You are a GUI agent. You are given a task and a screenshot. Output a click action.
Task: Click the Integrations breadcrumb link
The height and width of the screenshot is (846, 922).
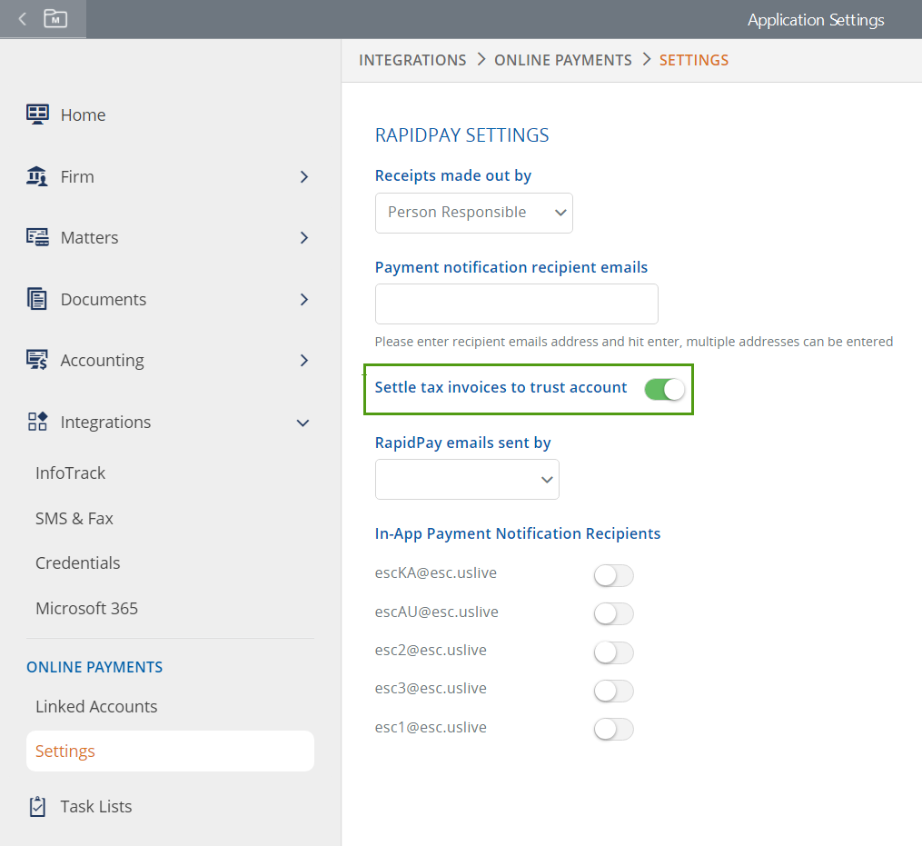412,60
